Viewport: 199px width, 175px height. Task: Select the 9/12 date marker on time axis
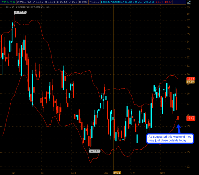pyautogui.click(x=117, y=173)
